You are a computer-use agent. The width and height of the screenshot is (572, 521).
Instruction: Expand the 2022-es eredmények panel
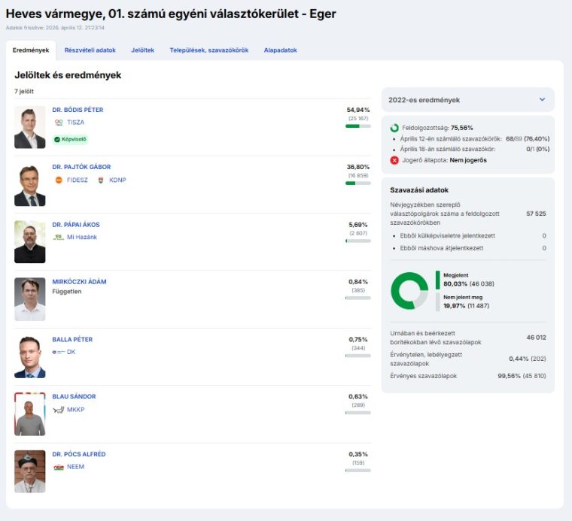point(542,99)
